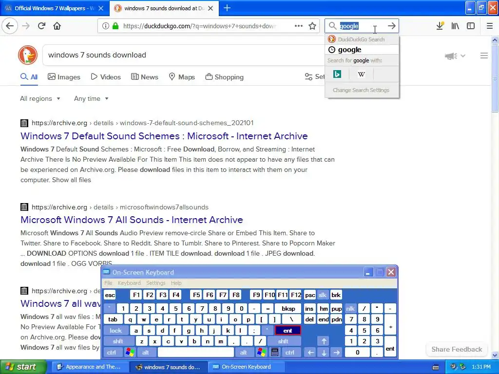Open On-Screen Keyboard Help menu
The width and height of the screenshot is (499, 374).
pos(176,283)
